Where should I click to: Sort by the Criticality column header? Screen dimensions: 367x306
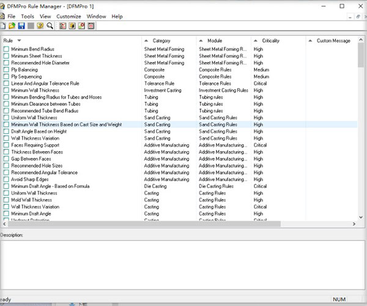pyautogui.click(x=270, y=40)
